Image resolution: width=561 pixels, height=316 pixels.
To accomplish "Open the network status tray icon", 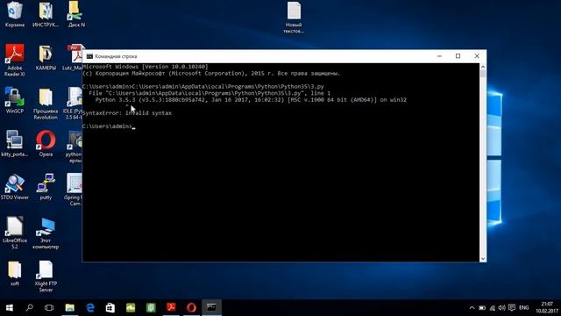I will (x=493, y=308).
